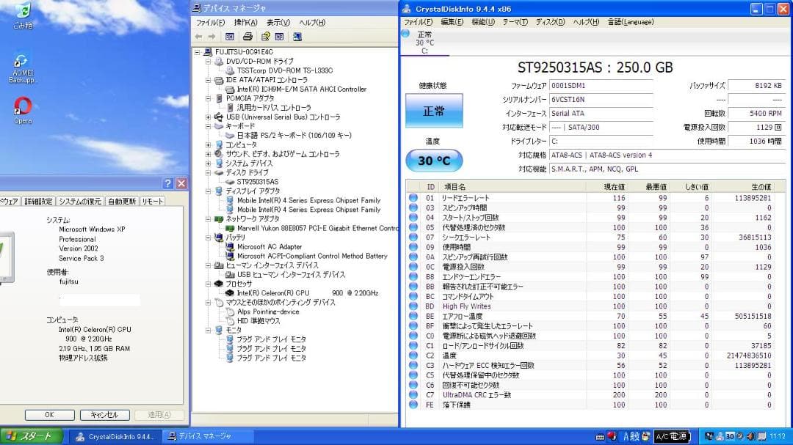Screen dimensions: 793x445
Task: Collapse the IDE ATA/ATAPI コントローラ node
Action: pos(208,80)
